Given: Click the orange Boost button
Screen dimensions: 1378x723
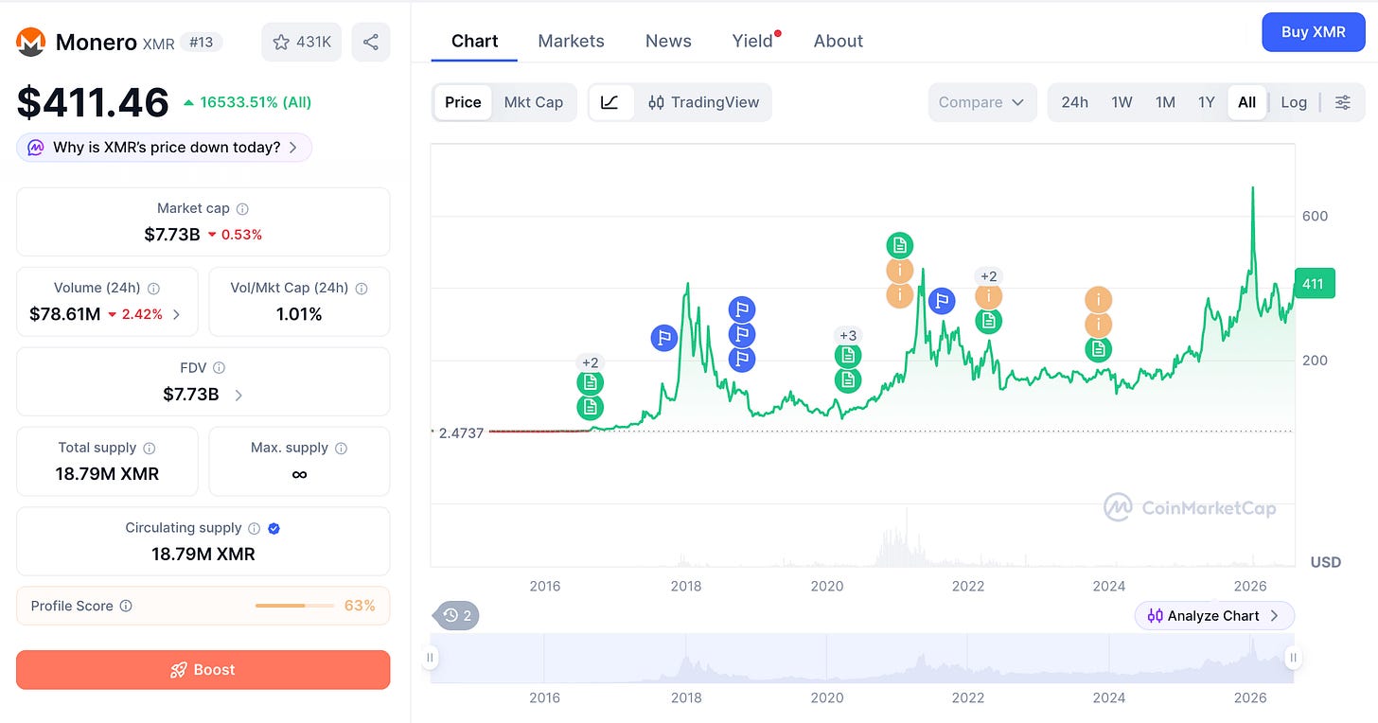Looking at the screenshot, I should (203, 670).
